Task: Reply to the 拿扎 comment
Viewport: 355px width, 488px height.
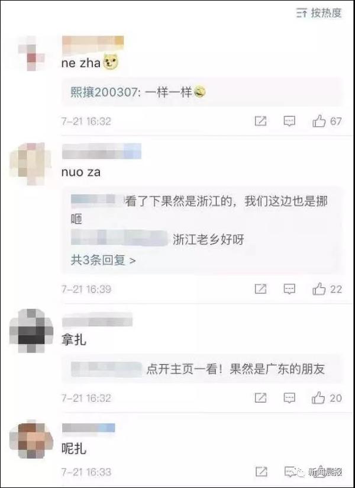Action: point(289,398)
